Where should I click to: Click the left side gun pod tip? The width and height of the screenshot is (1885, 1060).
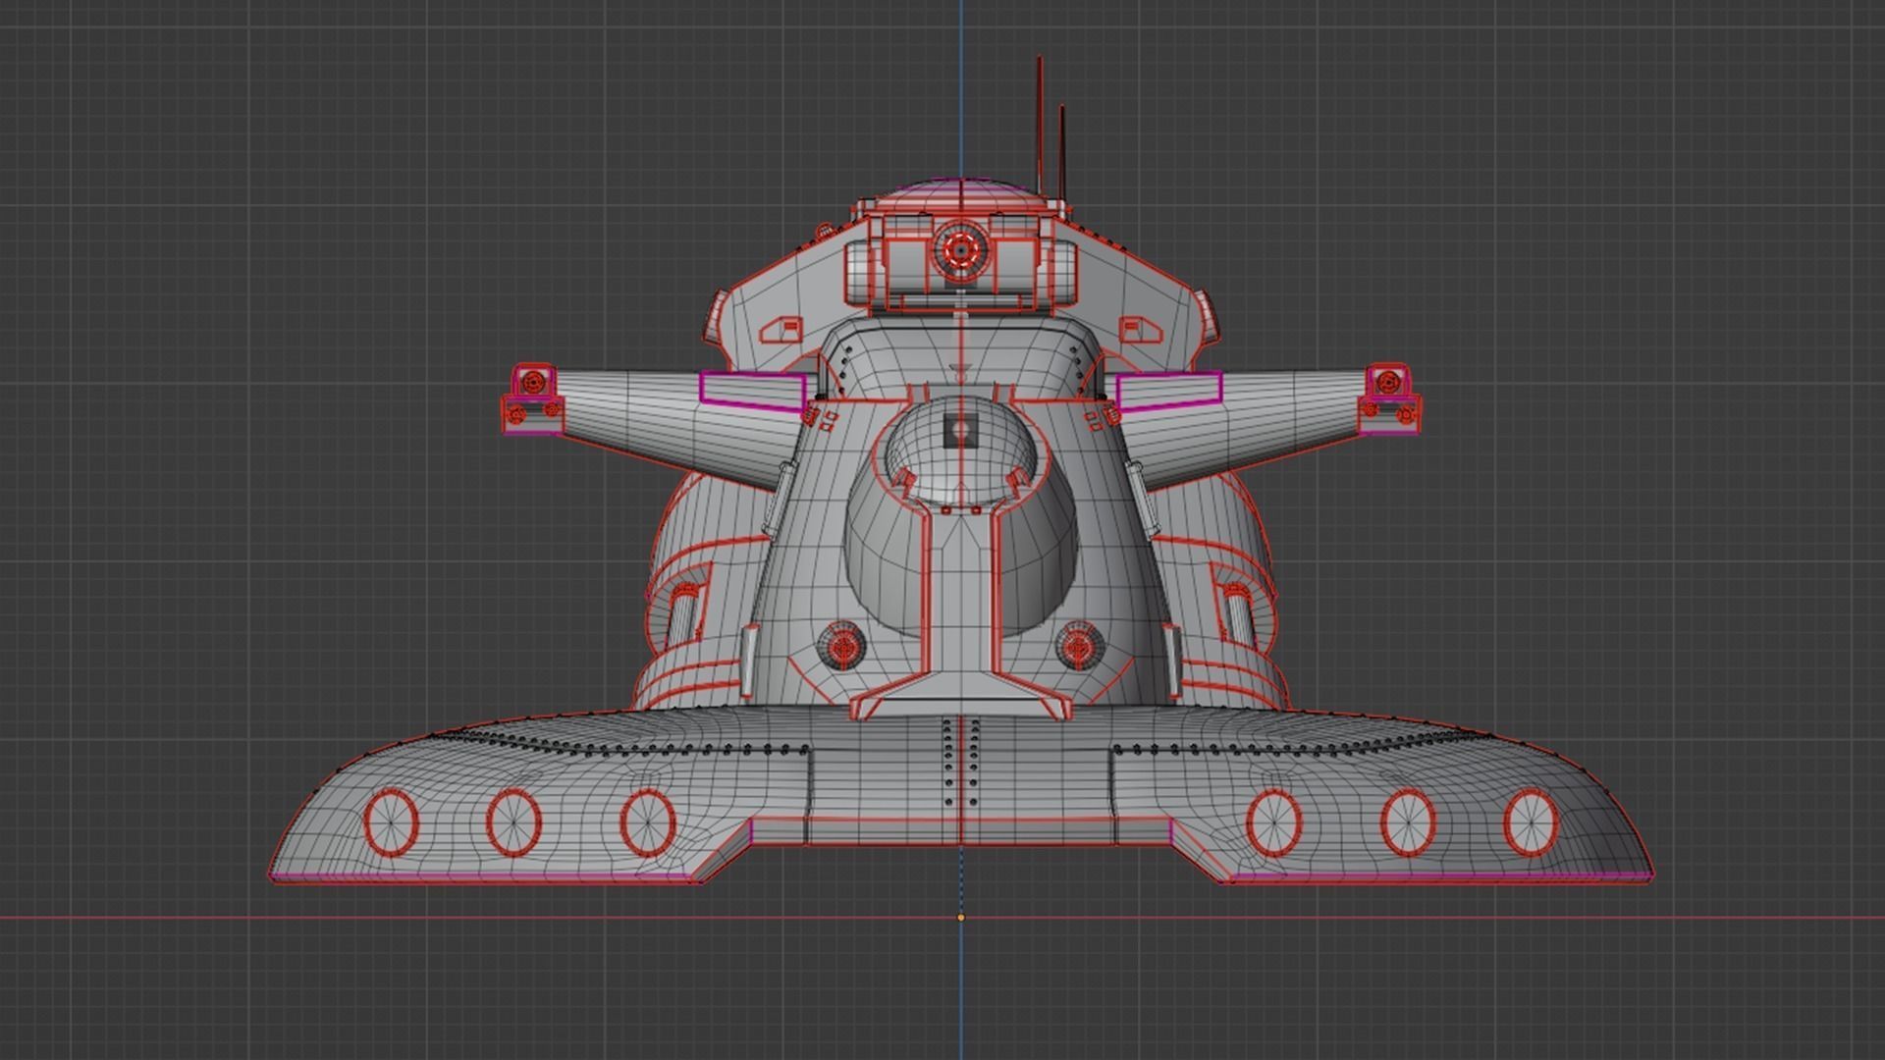(x=531, y=399)
